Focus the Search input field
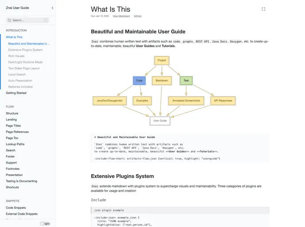Viewport: 305px width, 227px height. pyautogui.click(x=27, y=20)
